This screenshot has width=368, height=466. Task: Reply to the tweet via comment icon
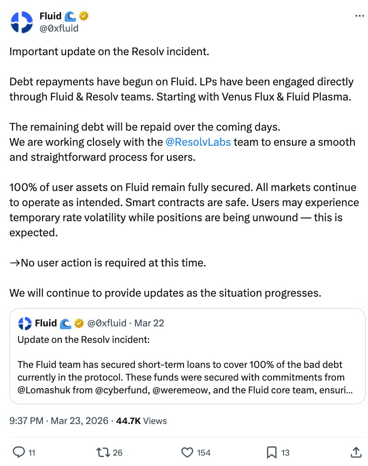(19, 452)
